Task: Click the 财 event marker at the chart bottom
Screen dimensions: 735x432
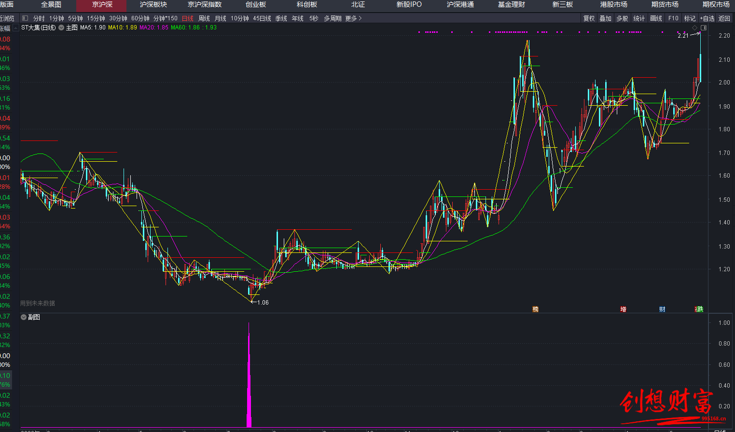Action: click(x=662, y=309)
